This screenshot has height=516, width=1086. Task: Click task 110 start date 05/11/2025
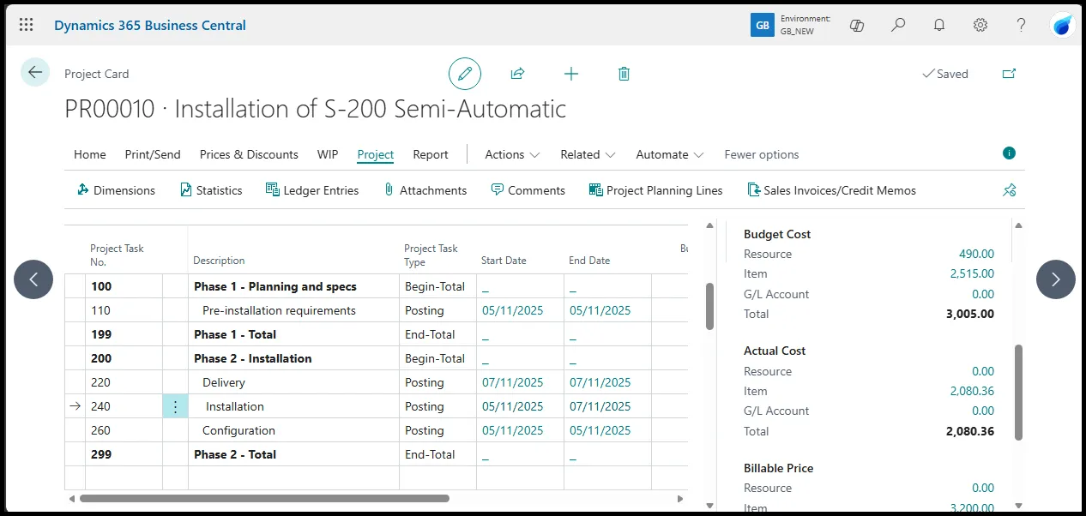tap(513, 310)
